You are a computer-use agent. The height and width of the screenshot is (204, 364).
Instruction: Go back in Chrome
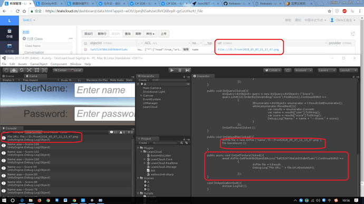click(4, 11)
